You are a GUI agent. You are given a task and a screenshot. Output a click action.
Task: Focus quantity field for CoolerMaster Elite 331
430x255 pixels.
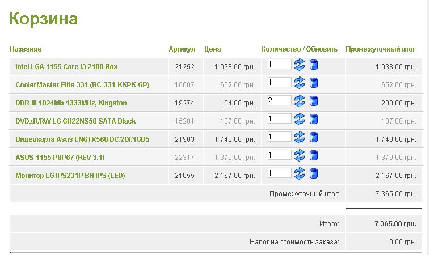(x=280, y=82)
